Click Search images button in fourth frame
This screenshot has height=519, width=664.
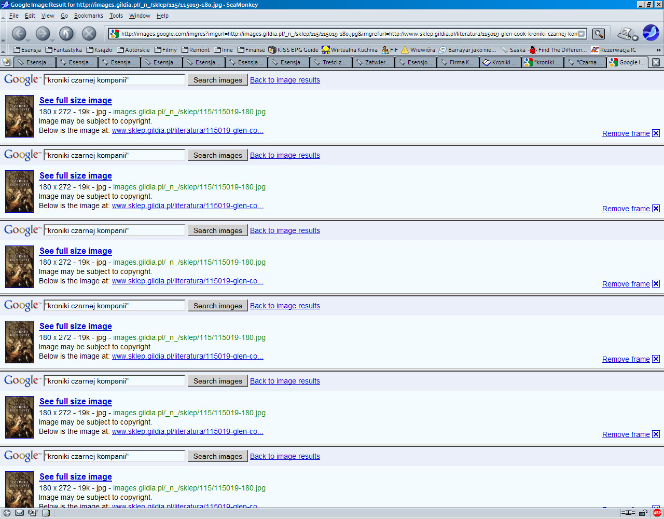218,306
